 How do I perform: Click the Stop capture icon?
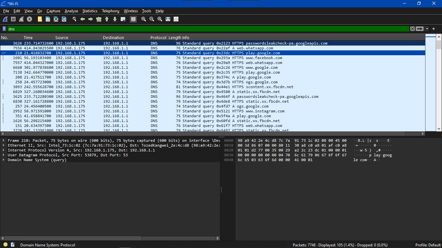(13, 19)
